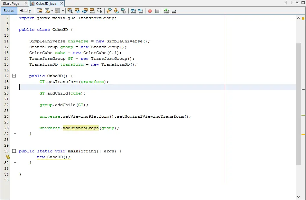
Task: Select the Find Selection magnifier icon
Action: point(70,11)
